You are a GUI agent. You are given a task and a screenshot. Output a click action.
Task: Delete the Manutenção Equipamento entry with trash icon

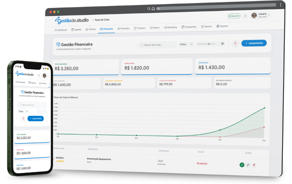tap(254, 165)
